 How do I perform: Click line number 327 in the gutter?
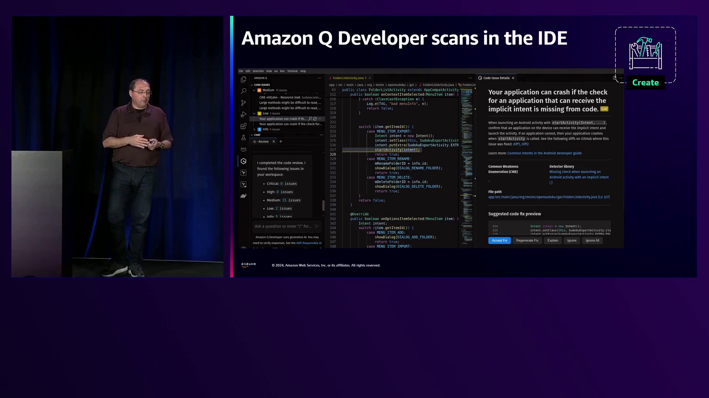[333, 150]
